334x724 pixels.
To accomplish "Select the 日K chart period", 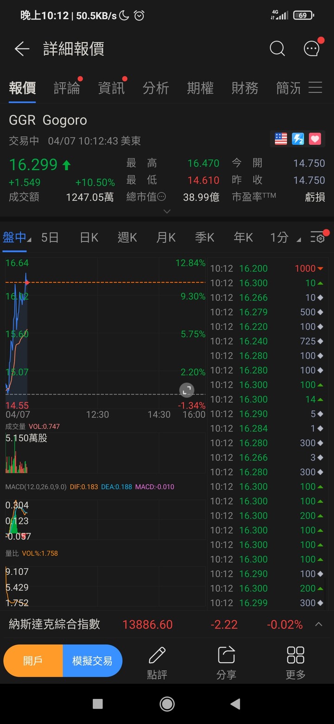I will 89,238.
